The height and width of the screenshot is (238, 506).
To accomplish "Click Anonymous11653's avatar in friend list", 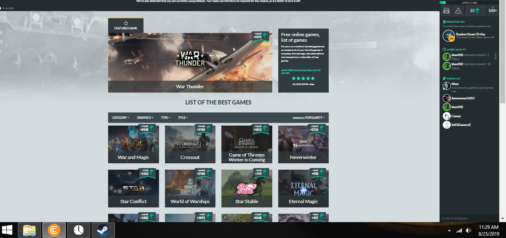I will pyautogui.click(x=447, y=98).
